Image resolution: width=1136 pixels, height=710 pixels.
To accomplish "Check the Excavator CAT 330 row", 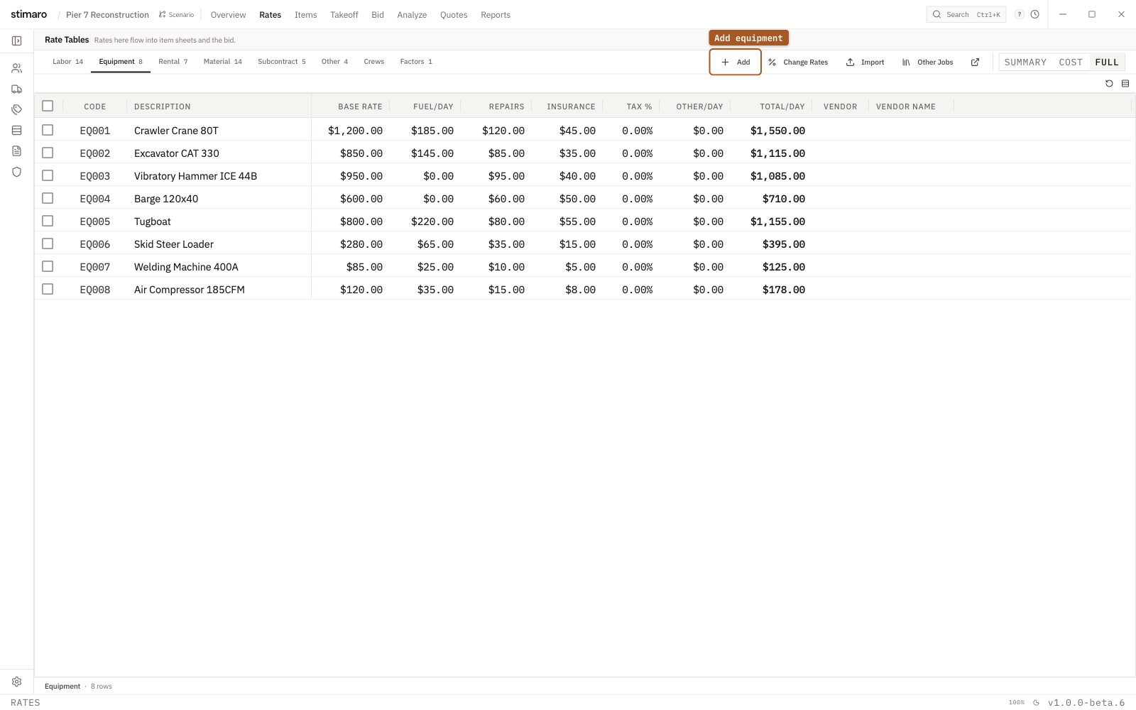I will click(48, 153).
